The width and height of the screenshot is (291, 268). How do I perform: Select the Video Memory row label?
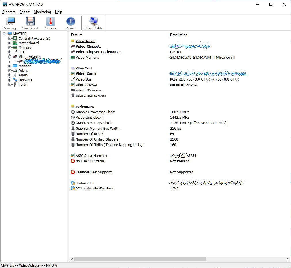88,57
